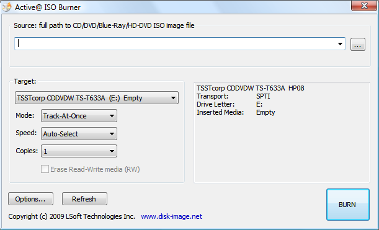
Task: Open the www.disk-image.net link
Action: pos(172,216)
